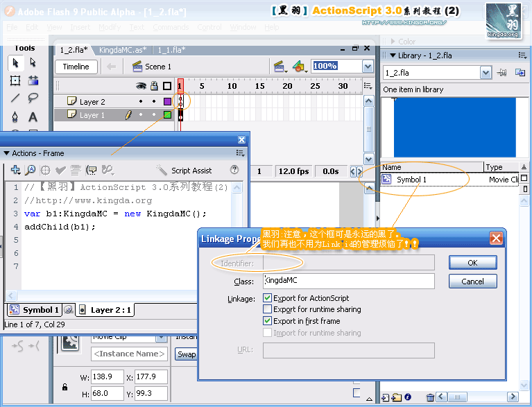Viewport: 532px width, 407px height.
Task: Toggle Layer 2 visibility dot
Action: (141, 101)
